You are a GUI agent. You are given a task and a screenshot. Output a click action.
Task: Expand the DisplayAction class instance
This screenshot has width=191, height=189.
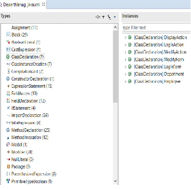coord(126,37)
